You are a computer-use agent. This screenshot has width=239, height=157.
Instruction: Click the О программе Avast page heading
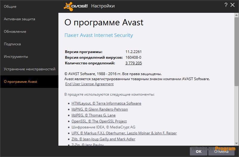click(104, 23)
